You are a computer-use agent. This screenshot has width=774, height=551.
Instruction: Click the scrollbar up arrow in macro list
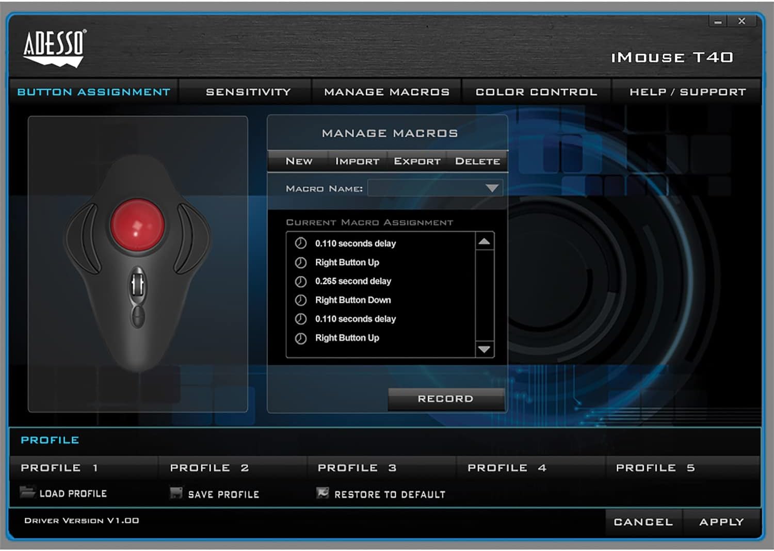[484, 241]
